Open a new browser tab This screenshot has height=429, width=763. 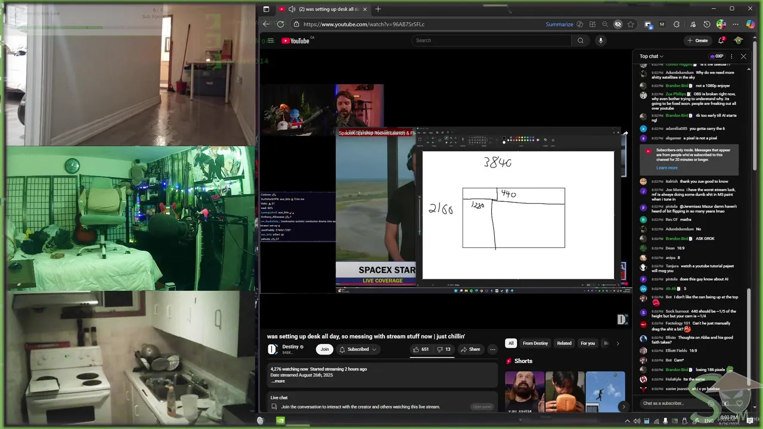click(378, 9)
